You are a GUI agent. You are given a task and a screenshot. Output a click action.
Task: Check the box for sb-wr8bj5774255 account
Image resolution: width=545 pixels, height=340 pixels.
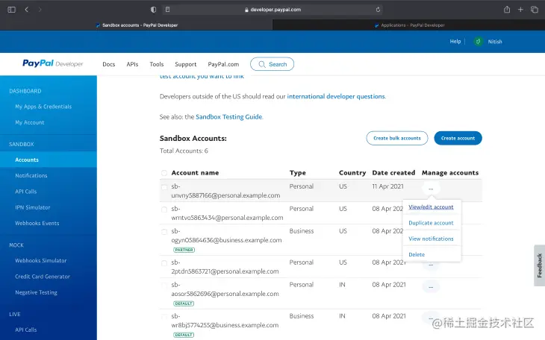164,317
